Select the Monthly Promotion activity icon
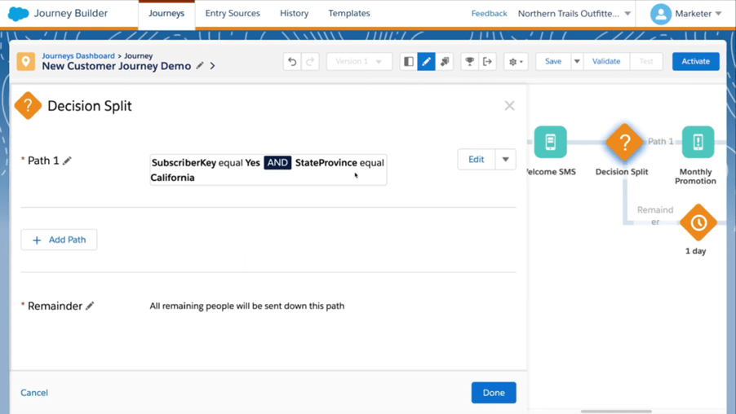This screenshot has height=414, width=736. point(698,142)
